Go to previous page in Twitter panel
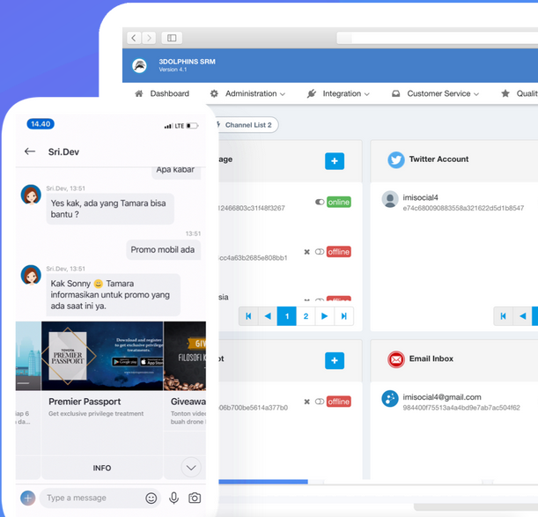 click(x=522, y=316)
